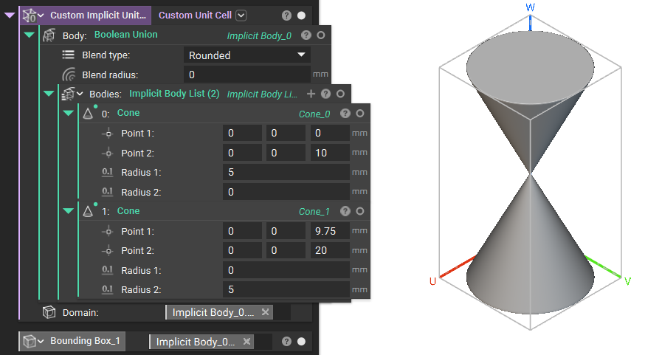Open help for Cone_0
Image resolution: width=645 pixels, height=355 pixels.
345,114
